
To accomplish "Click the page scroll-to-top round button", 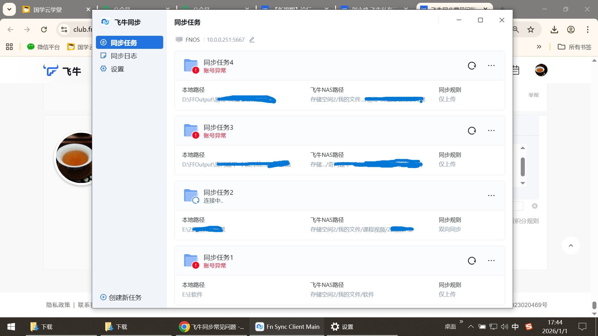I will (x=571, y=246).
